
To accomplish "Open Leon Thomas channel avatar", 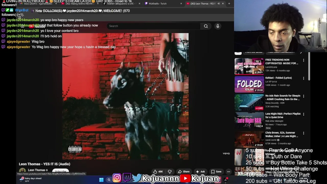I will pyautogui.click(x=22, y=171).
